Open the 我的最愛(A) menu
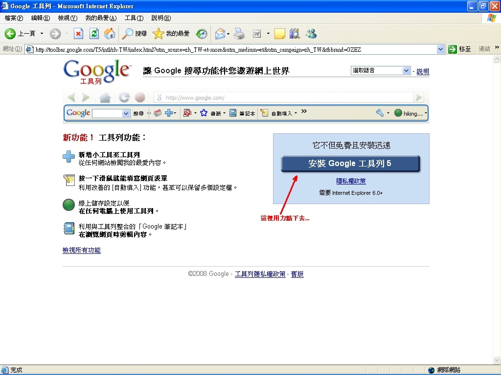Image resolution: width=501 pixels, height=375 pixels. (101, 18)
